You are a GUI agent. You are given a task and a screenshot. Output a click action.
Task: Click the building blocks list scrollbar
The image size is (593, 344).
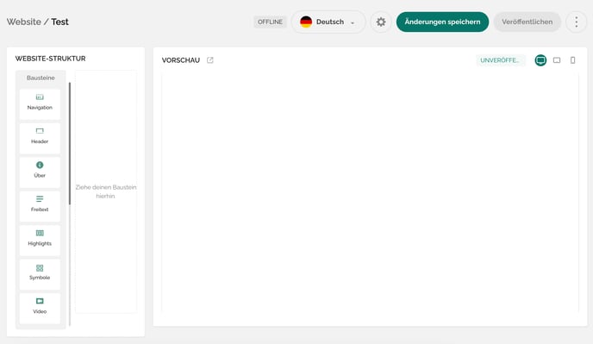click(x=70, y=144)
